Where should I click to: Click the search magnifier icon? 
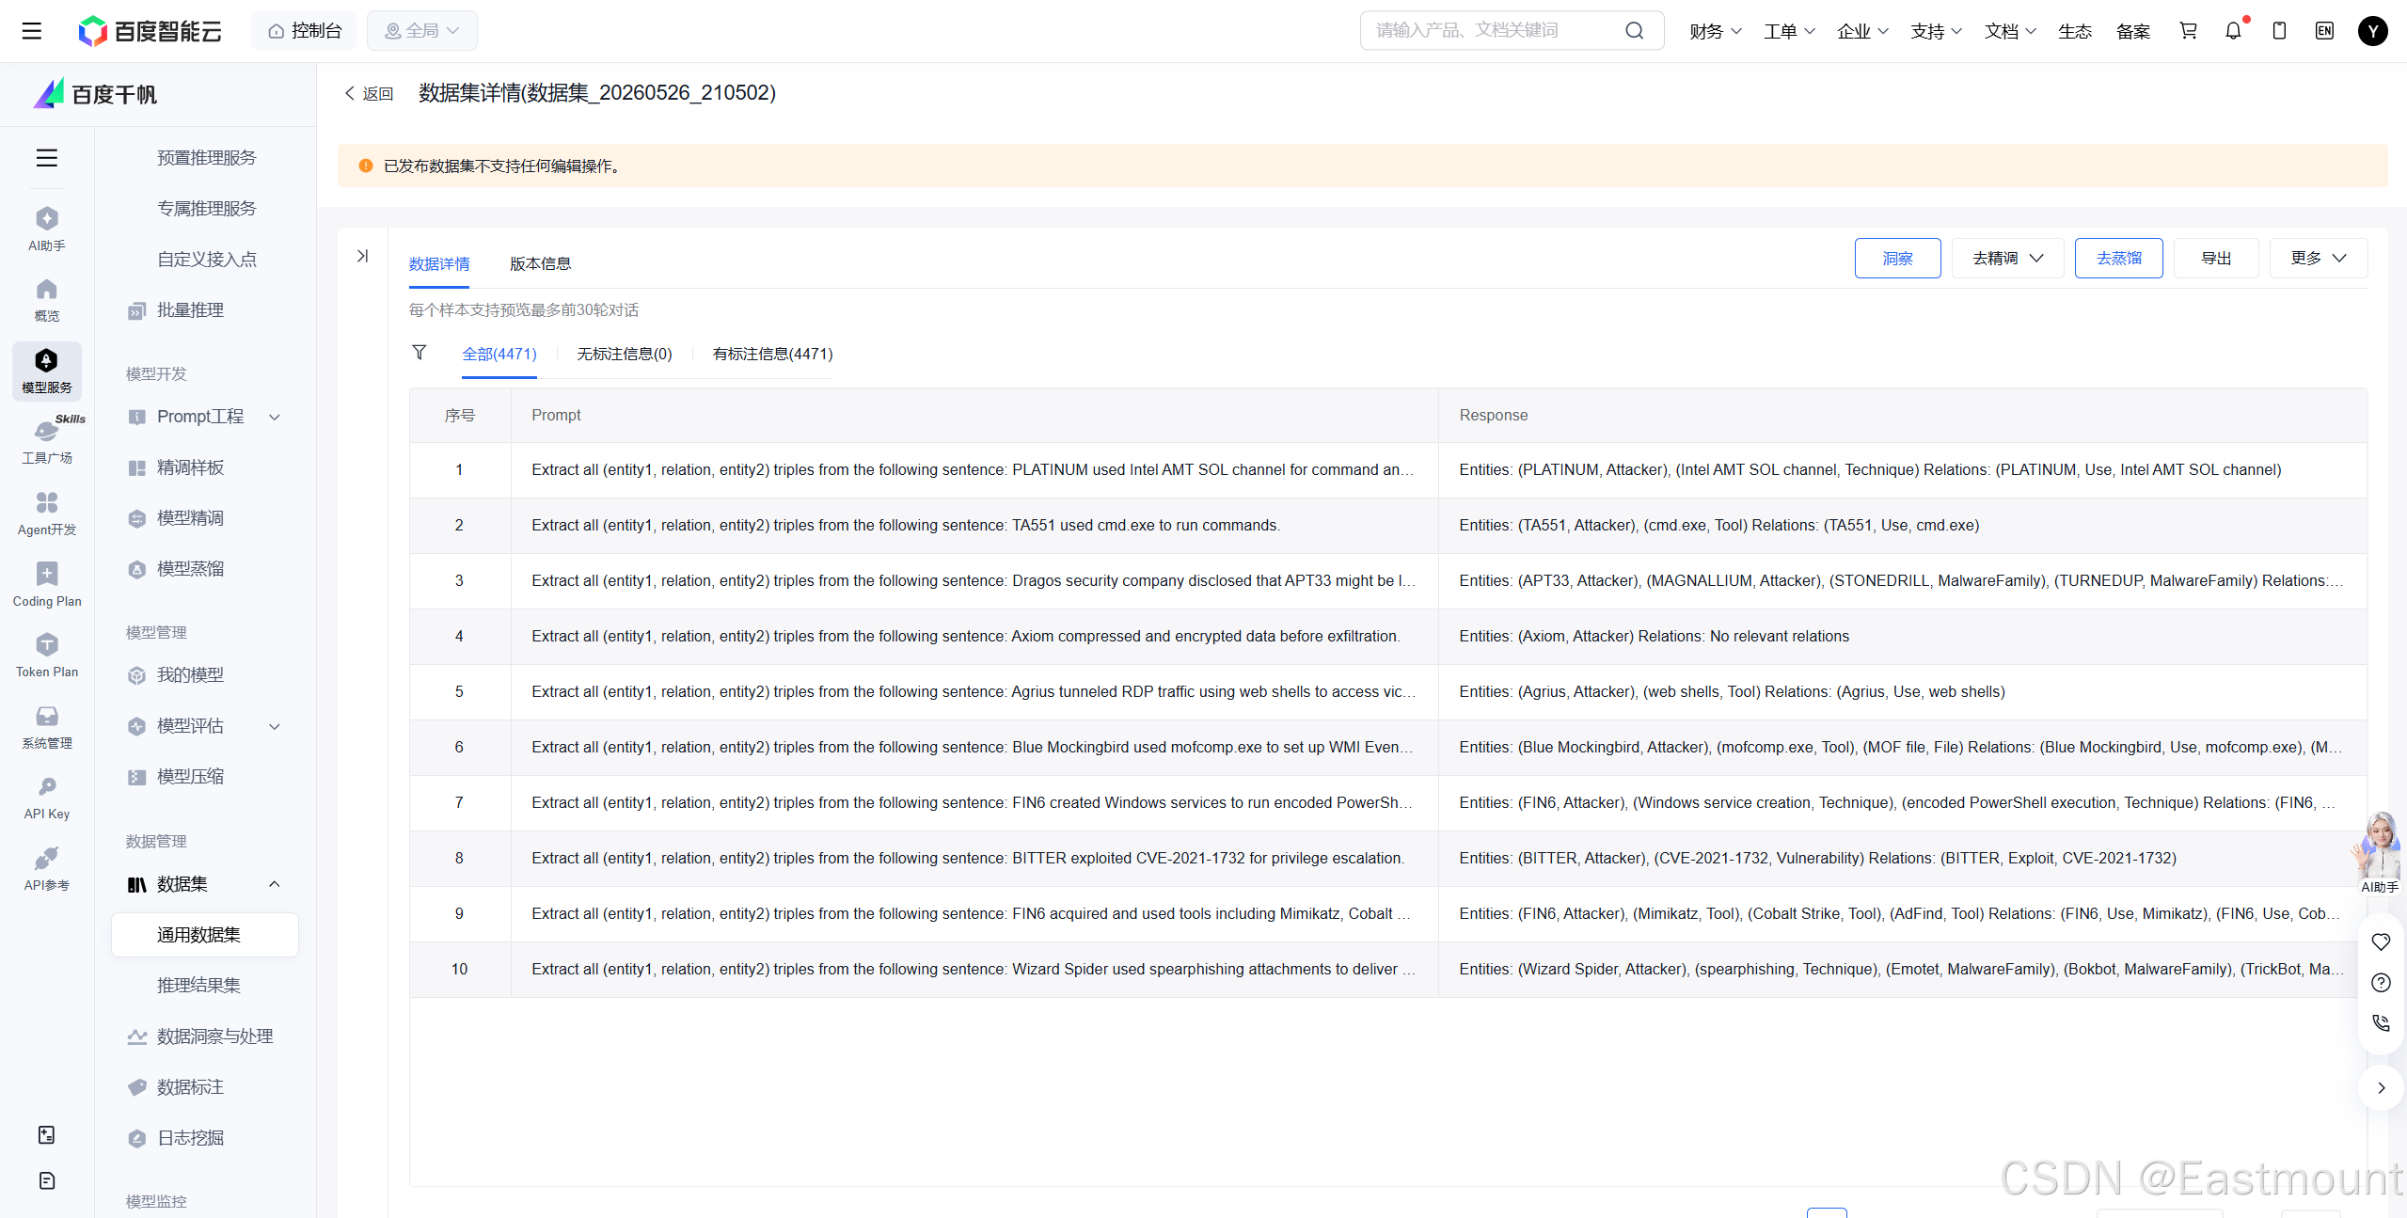point(1635,31)
